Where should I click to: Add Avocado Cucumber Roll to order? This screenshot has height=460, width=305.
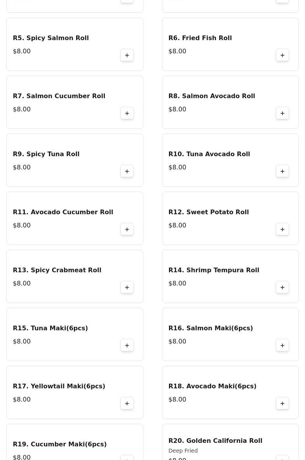[x=127, y=229]
